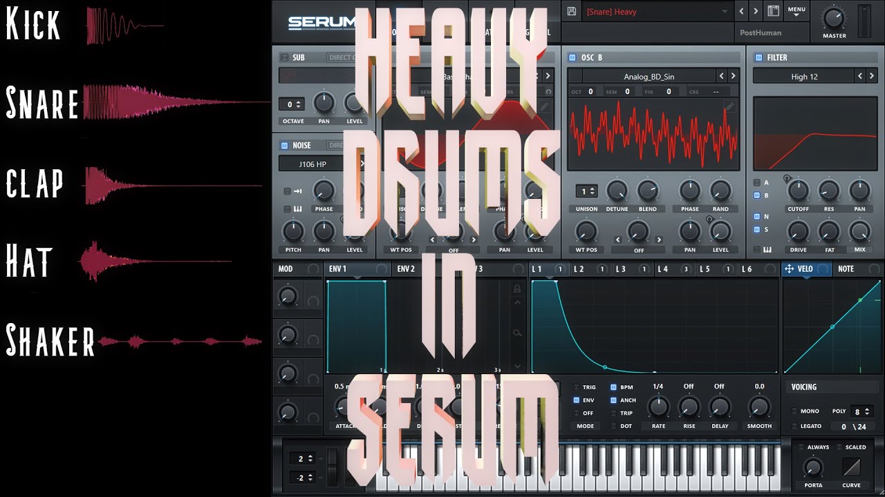Go to previous preset arrow

pyautogui.click(x=741, y=11)
